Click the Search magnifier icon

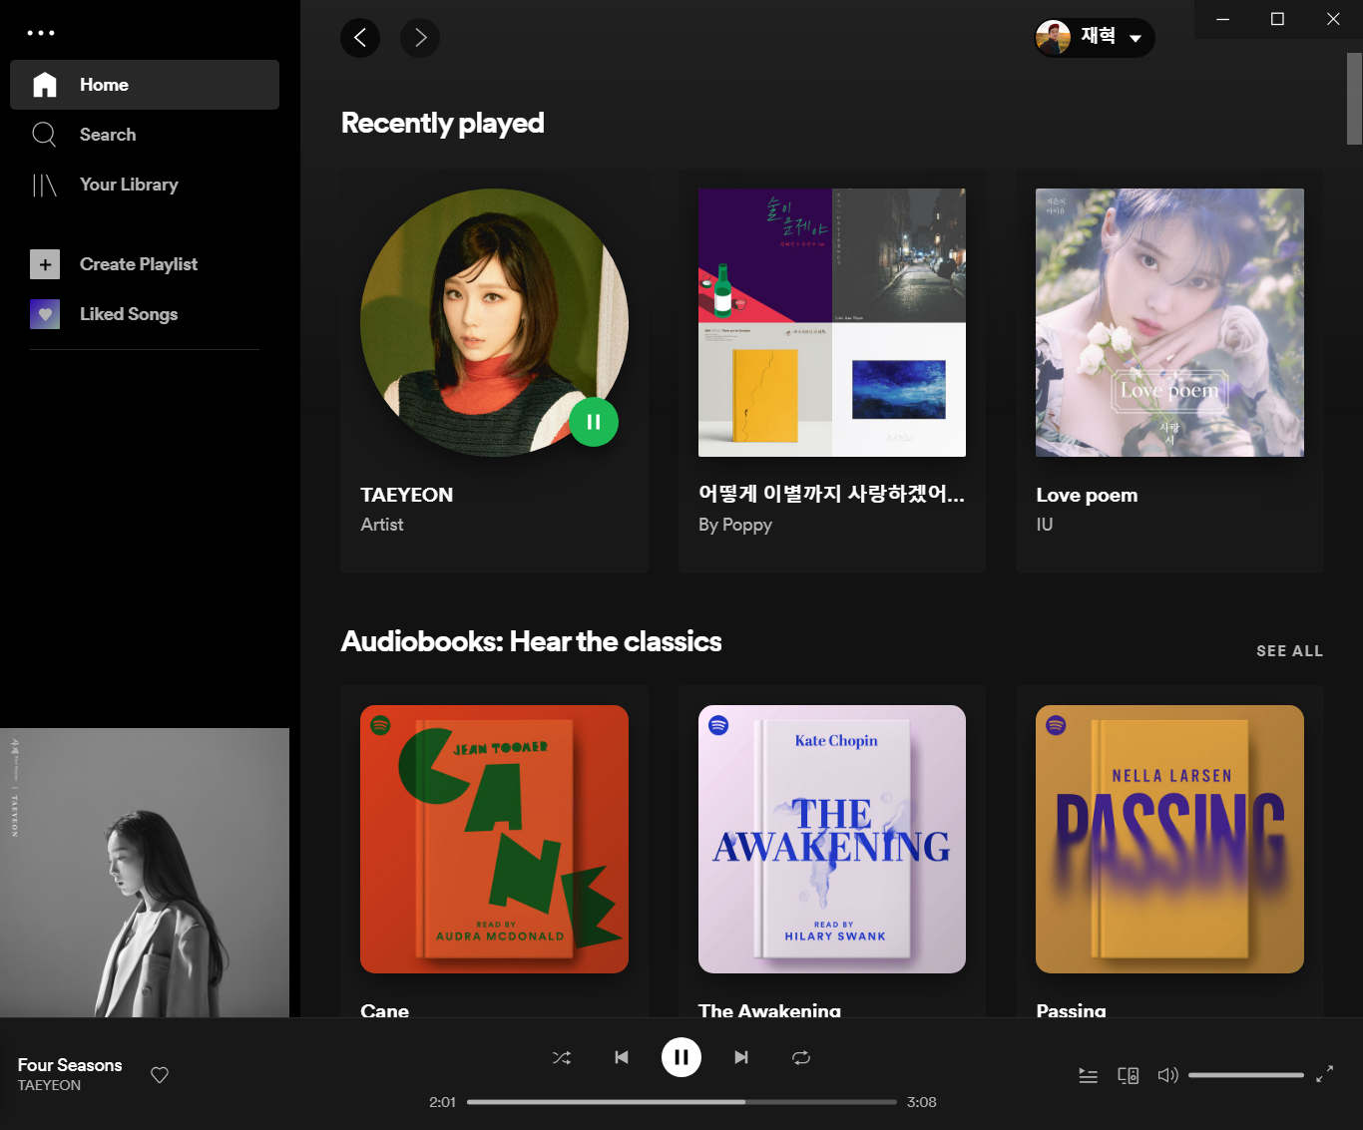coord(45,135)
